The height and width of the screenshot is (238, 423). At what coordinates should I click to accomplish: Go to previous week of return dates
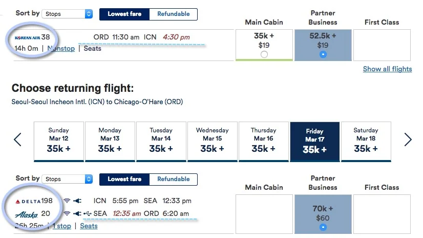coord(17,140)
